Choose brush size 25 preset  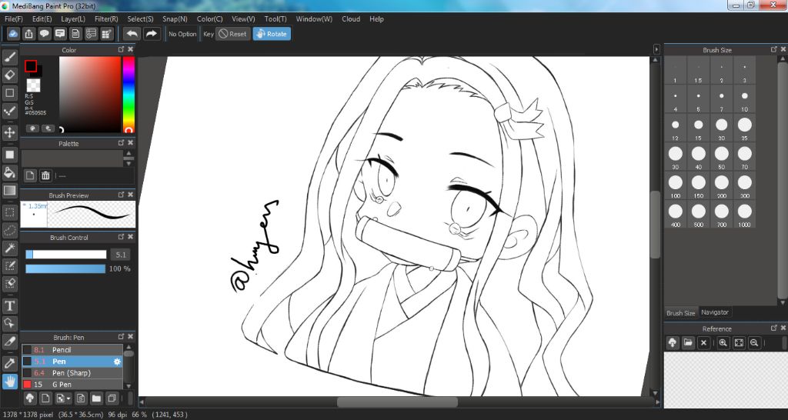744,128
